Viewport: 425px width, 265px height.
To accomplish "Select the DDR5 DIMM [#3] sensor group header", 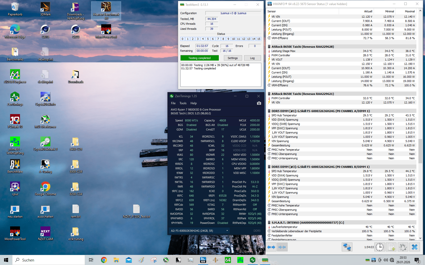I will [342, 167].
